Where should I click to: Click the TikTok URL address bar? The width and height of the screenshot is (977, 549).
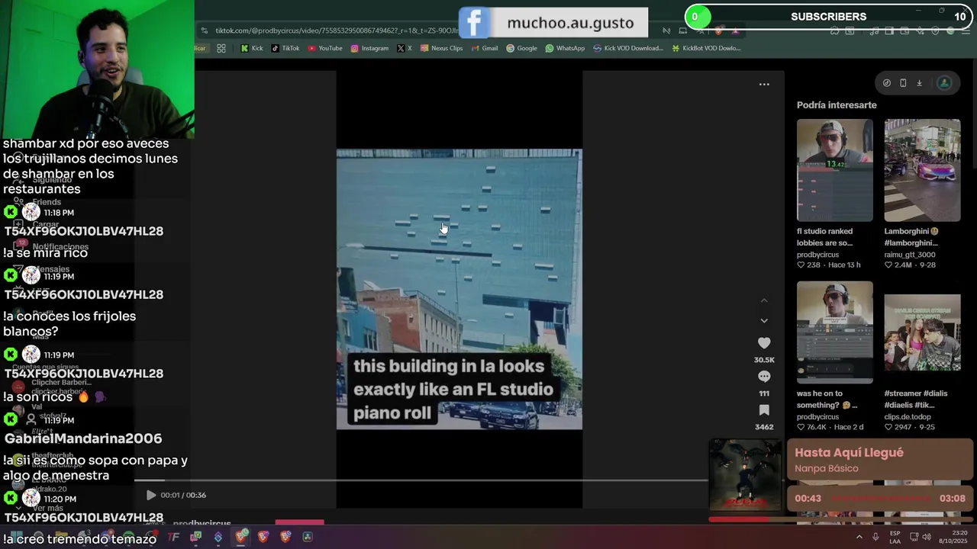point(336,30)
